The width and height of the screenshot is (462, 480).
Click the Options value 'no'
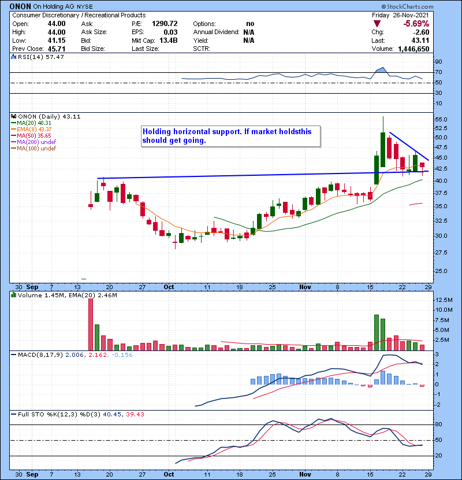(x=250, y=24)
